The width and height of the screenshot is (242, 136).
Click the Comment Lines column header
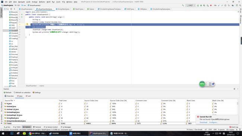tap(141, 101)
